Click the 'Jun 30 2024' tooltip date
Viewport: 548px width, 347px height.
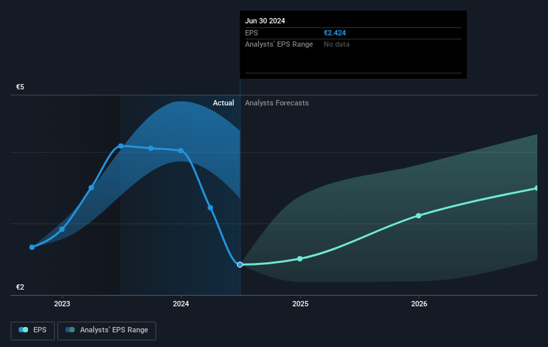click(265, 21)
